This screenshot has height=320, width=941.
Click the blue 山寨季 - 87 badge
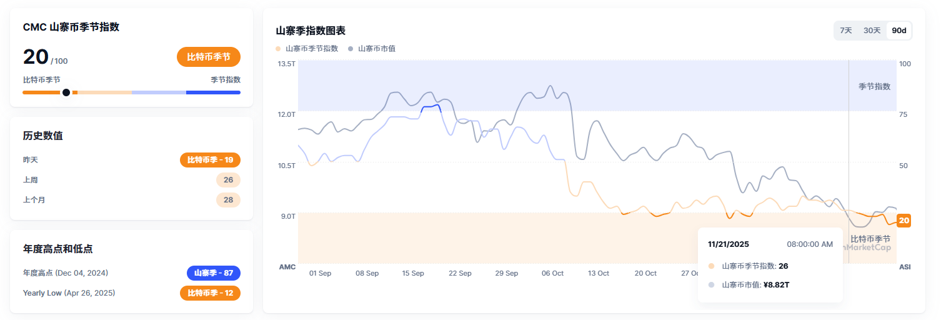tap(213, 273)
